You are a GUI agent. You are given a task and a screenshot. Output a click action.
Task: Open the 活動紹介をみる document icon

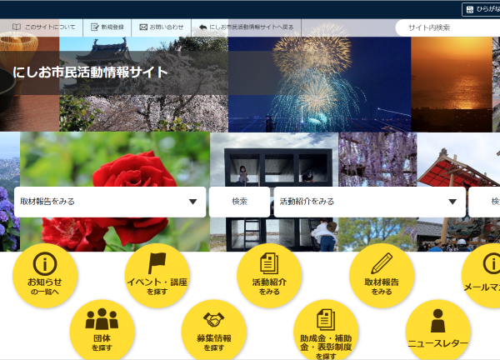[x=269, y=263]
